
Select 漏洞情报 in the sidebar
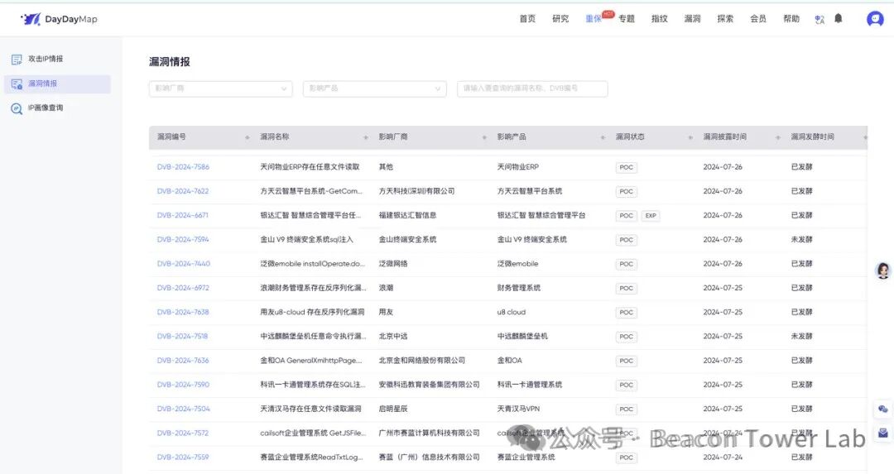click(x=57, y=84)
